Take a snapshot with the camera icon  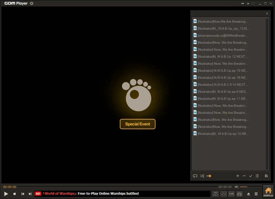[x=239, y=194]
